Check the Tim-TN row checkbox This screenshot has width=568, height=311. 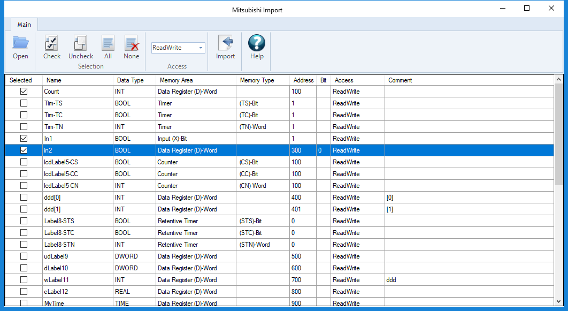click(x=24, y=126)
